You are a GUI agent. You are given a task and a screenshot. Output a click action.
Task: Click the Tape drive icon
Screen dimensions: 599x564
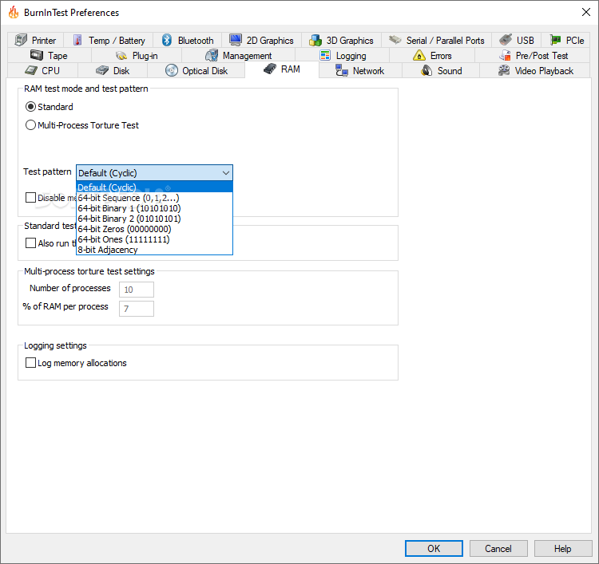[x=37, y=55]
